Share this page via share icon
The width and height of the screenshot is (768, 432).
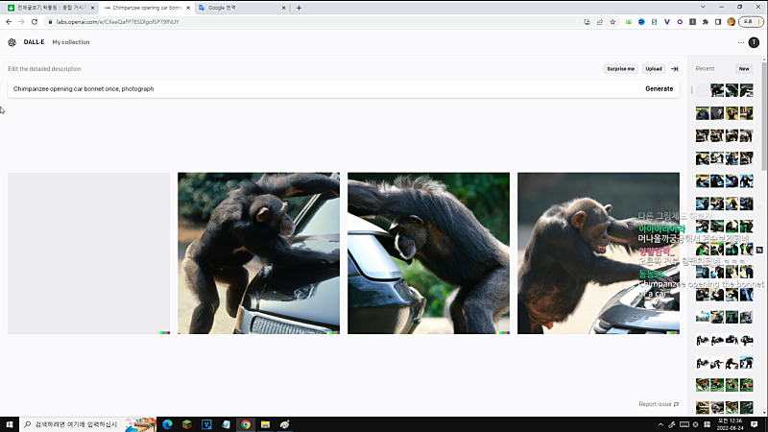click(x=600, y=22)
